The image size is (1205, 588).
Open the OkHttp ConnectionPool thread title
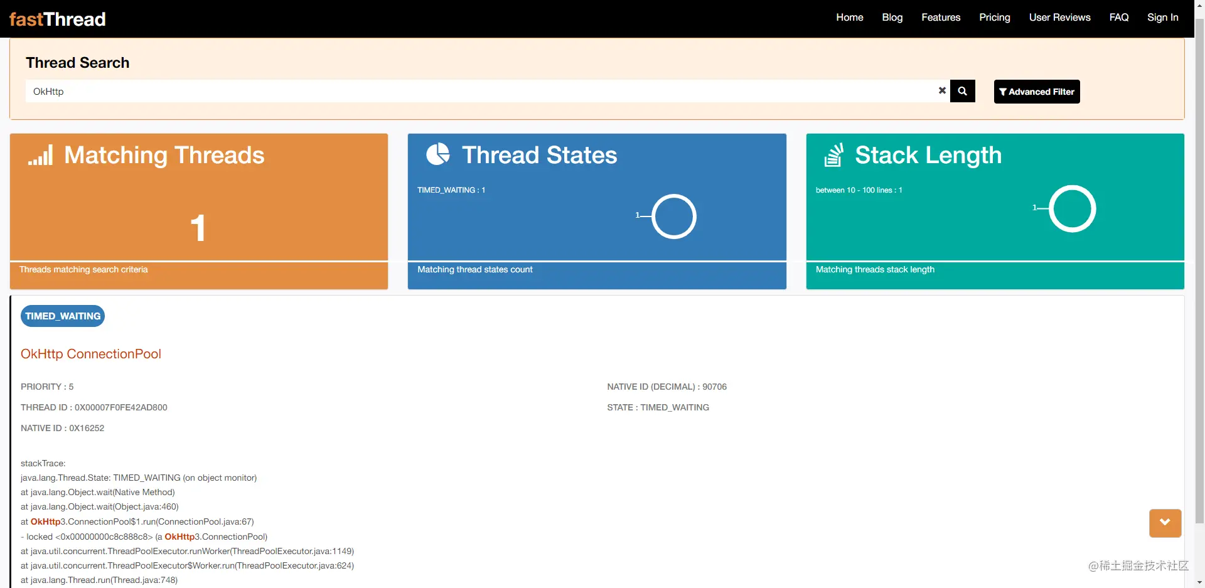pos(91,354)
